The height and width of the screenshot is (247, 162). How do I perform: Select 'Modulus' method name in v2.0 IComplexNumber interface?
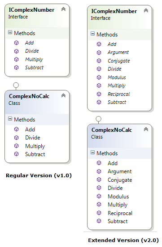point(117,77)
